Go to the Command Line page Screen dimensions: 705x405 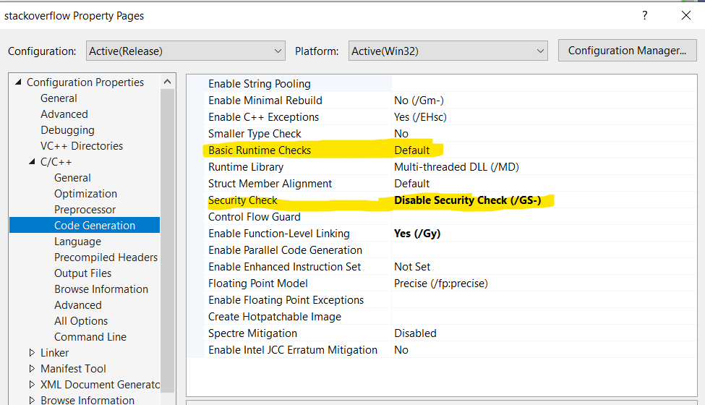pyautogui.click(x=90, y=337)
